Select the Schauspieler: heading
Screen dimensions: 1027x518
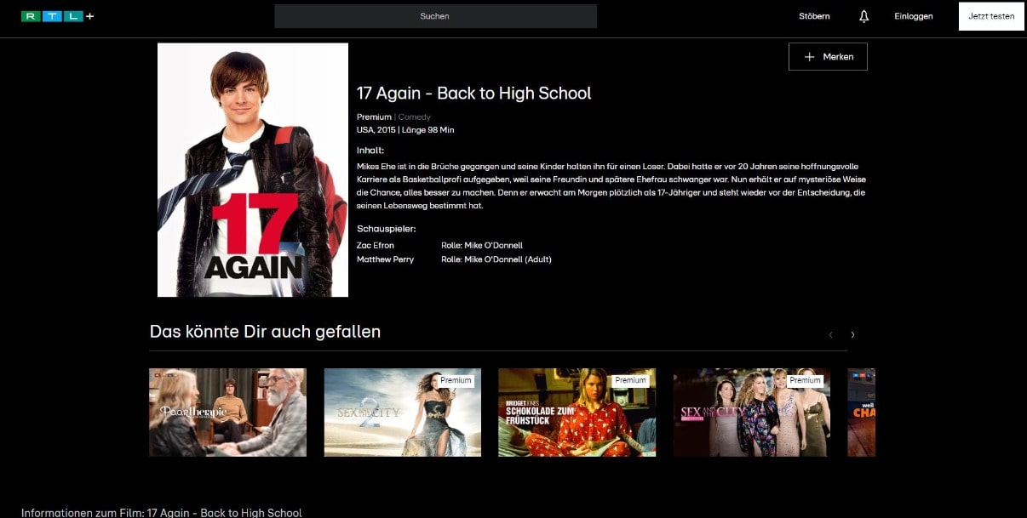point(386,229)
